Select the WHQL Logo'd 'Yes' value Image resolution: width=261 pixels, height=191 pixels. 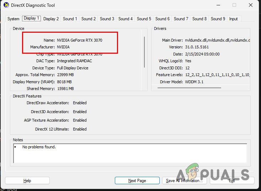coord(188,61)
